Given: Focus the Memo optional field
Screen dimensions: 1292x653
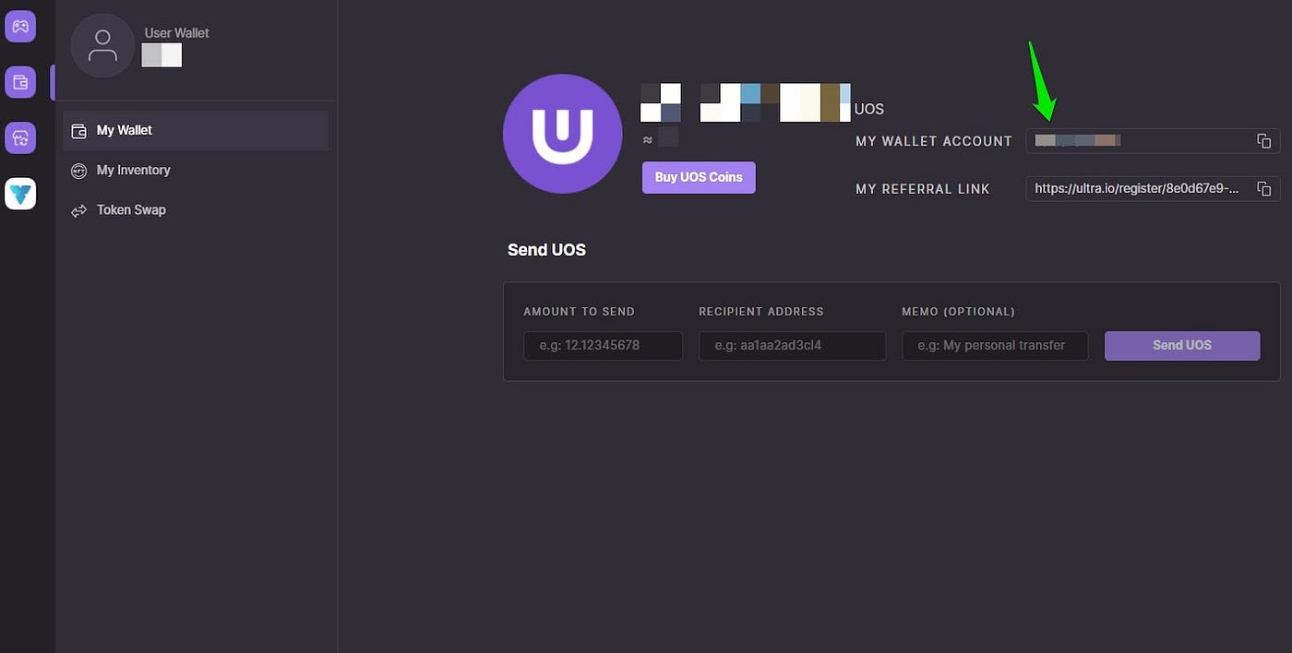Looking at the screenshot, I should click(x=995, y=346).
